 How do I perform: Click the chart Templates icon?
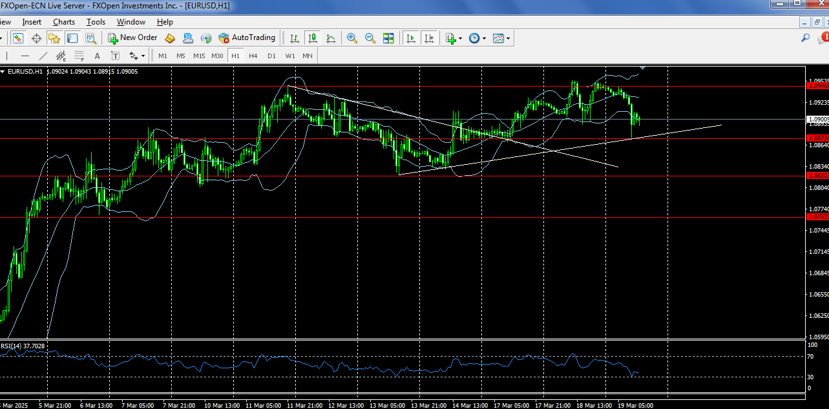point(498,38)
